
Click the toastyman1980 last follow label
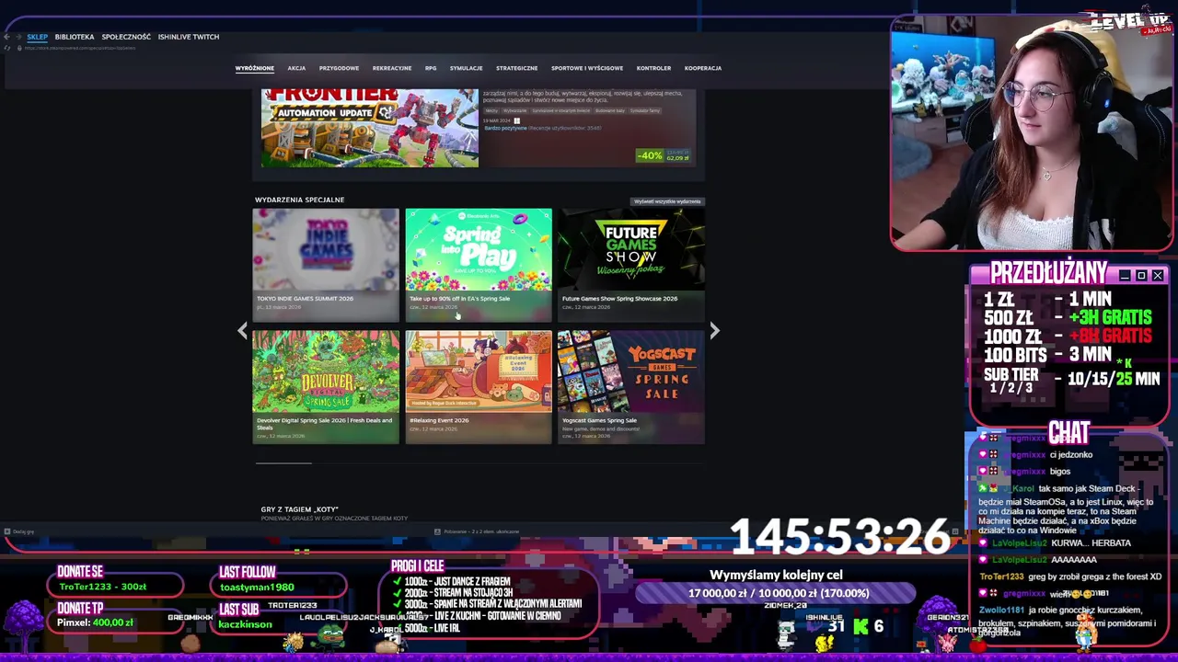click(257, 587)
